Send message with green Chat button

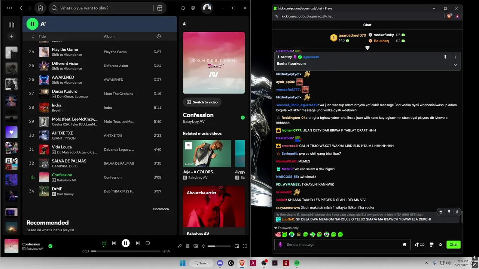click(454, 244)
